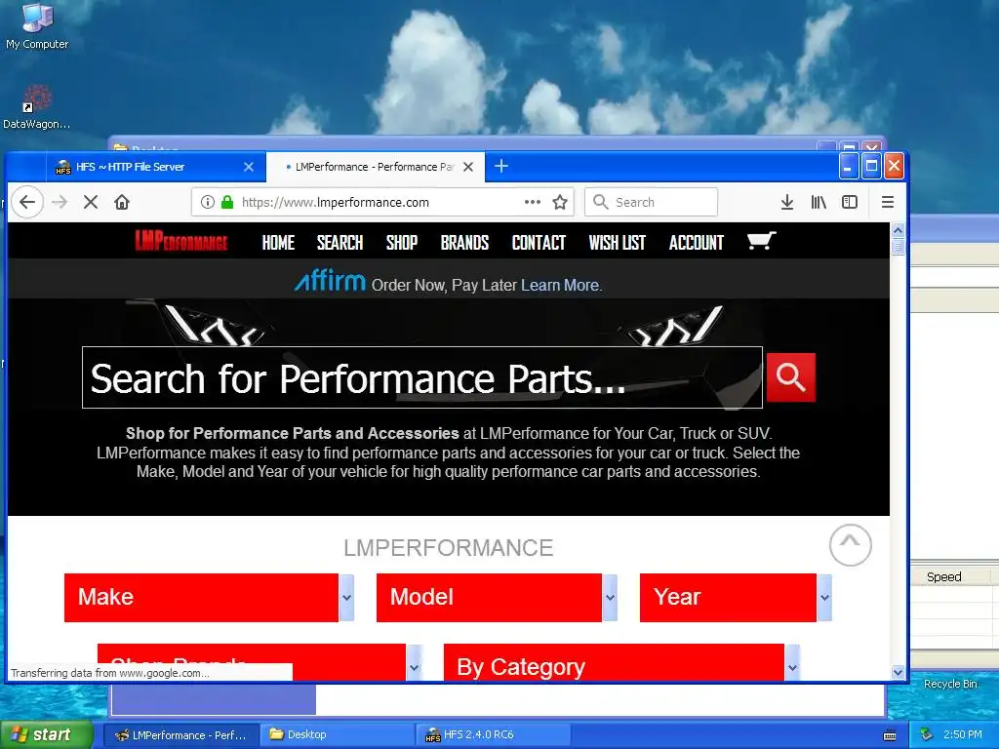Open the DataWagon desktop shortcut
The image size is (999, 749).
pos(37,107)
